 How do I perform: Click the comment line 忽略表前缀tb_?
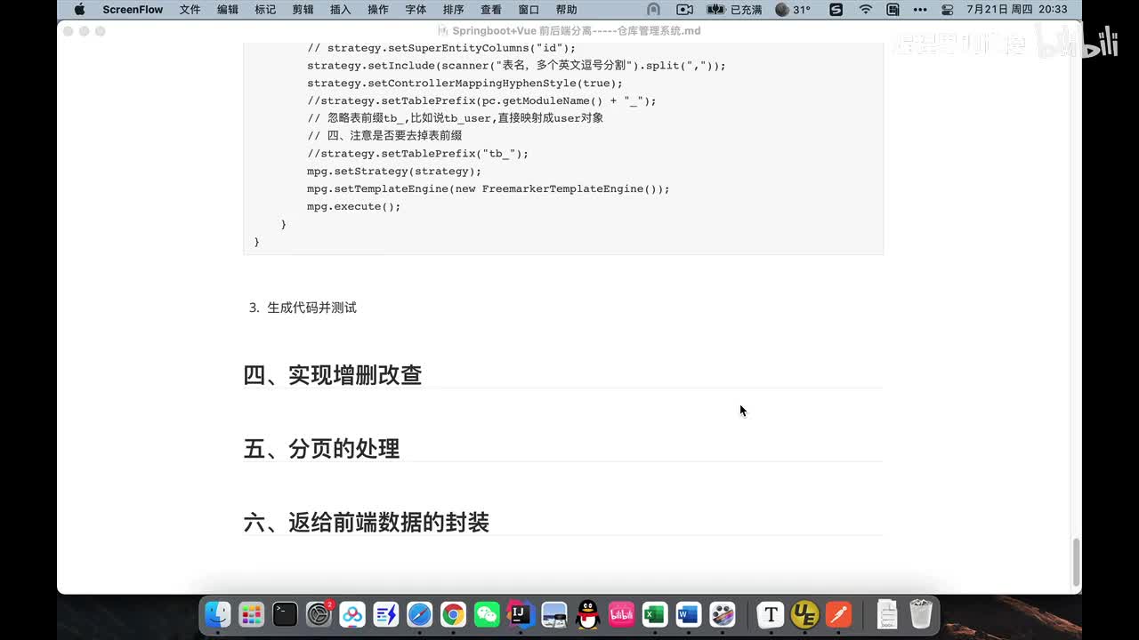coord(456,117)
